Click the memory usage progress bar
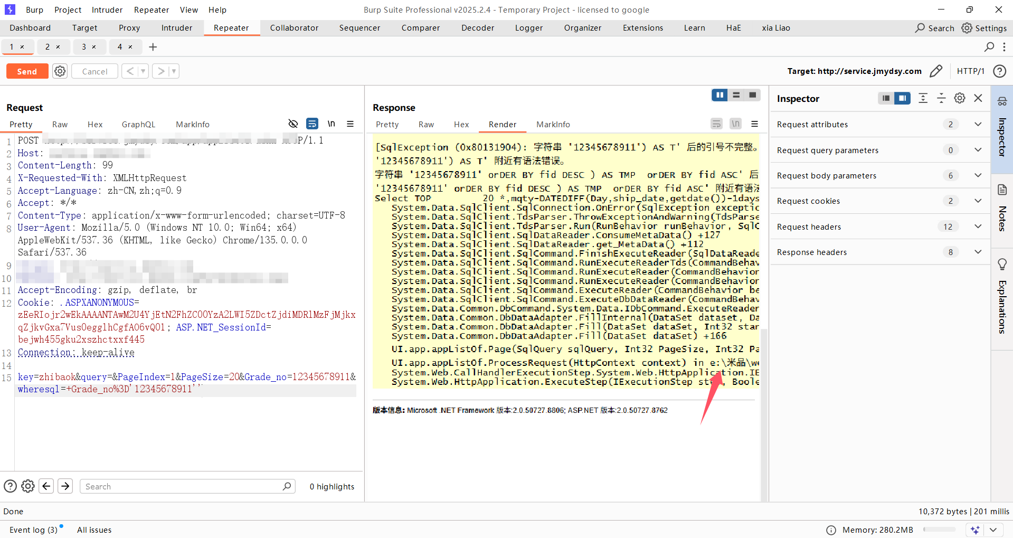1013x538 pixels. point(939,530)
